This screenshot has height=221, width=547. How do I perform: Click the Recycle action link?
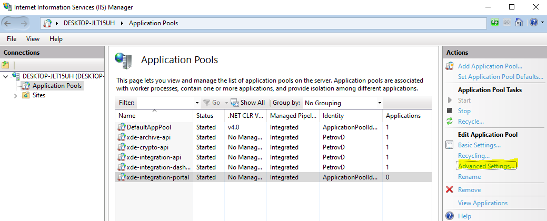471,122
